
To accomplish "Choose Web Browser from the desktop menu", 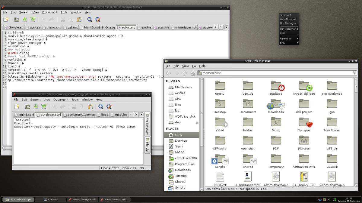I will coord(289,19).
